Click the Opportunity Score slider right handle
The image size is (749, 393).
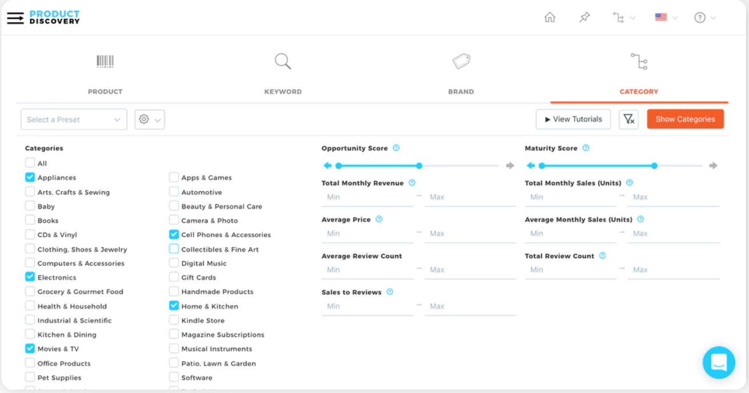tap(419, 166)
